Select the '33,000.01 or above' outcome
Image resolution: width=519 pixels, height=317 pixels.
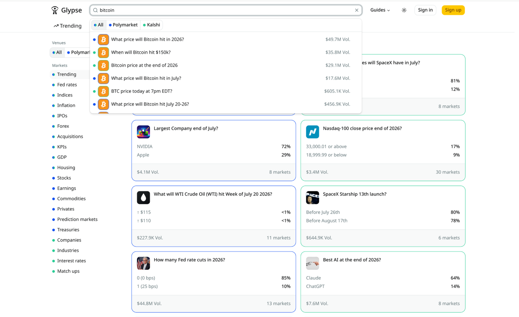point(383,147)
